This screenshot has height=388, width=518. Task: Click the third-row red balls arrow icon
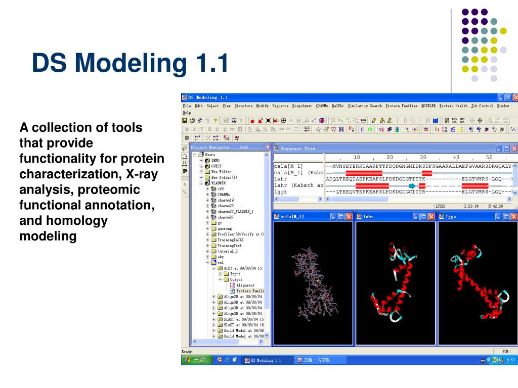pos(237,137)
